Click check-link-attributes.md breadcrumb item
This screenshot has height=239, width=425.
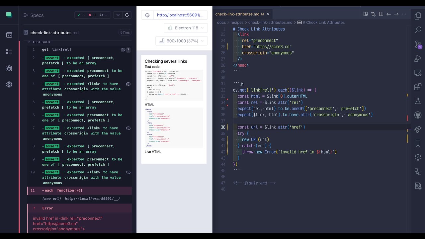270,23
